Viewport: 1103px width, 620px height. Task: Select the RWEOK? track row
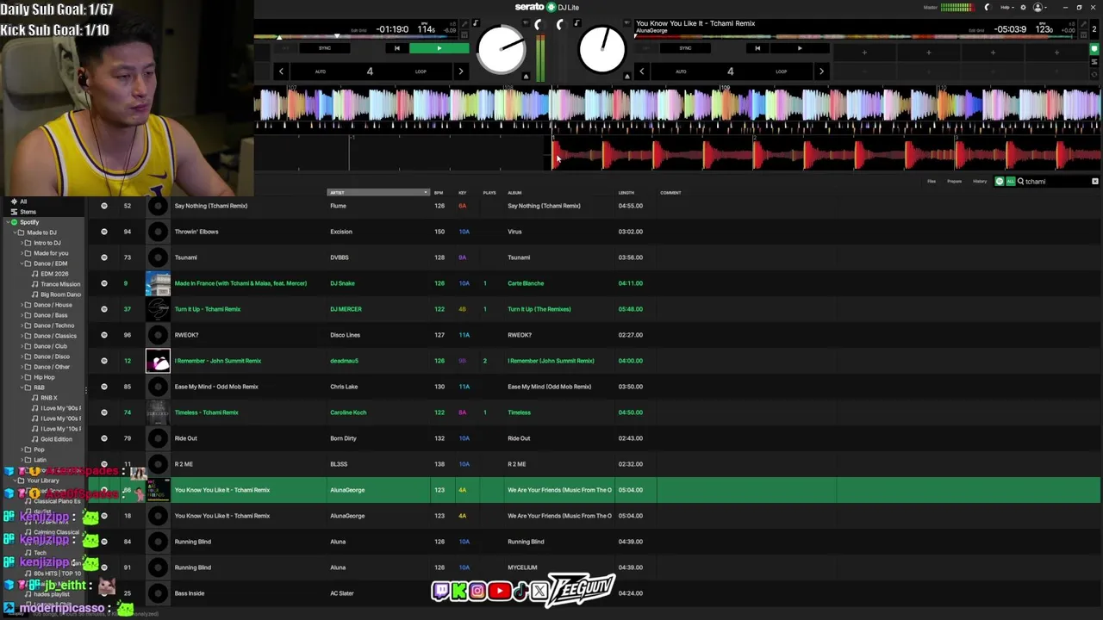[x=595, y=335]
